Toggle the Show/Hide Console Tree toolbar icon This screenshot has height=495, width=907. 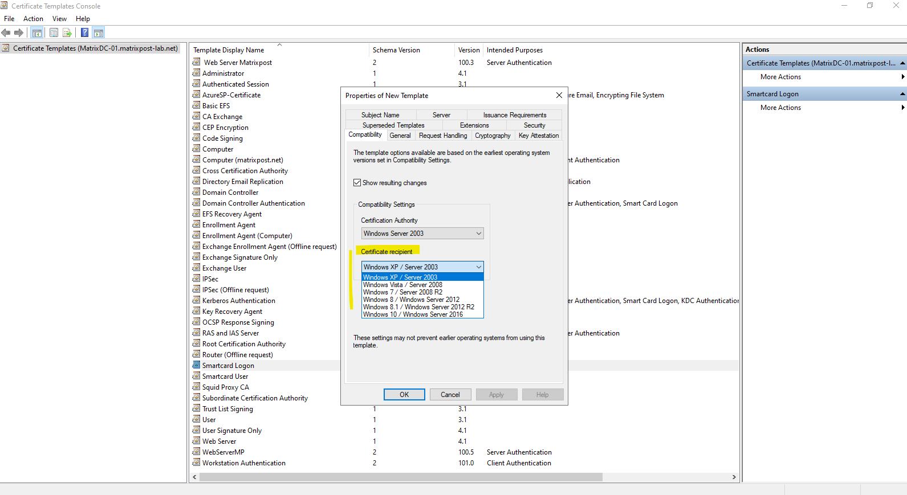point(37,33)
